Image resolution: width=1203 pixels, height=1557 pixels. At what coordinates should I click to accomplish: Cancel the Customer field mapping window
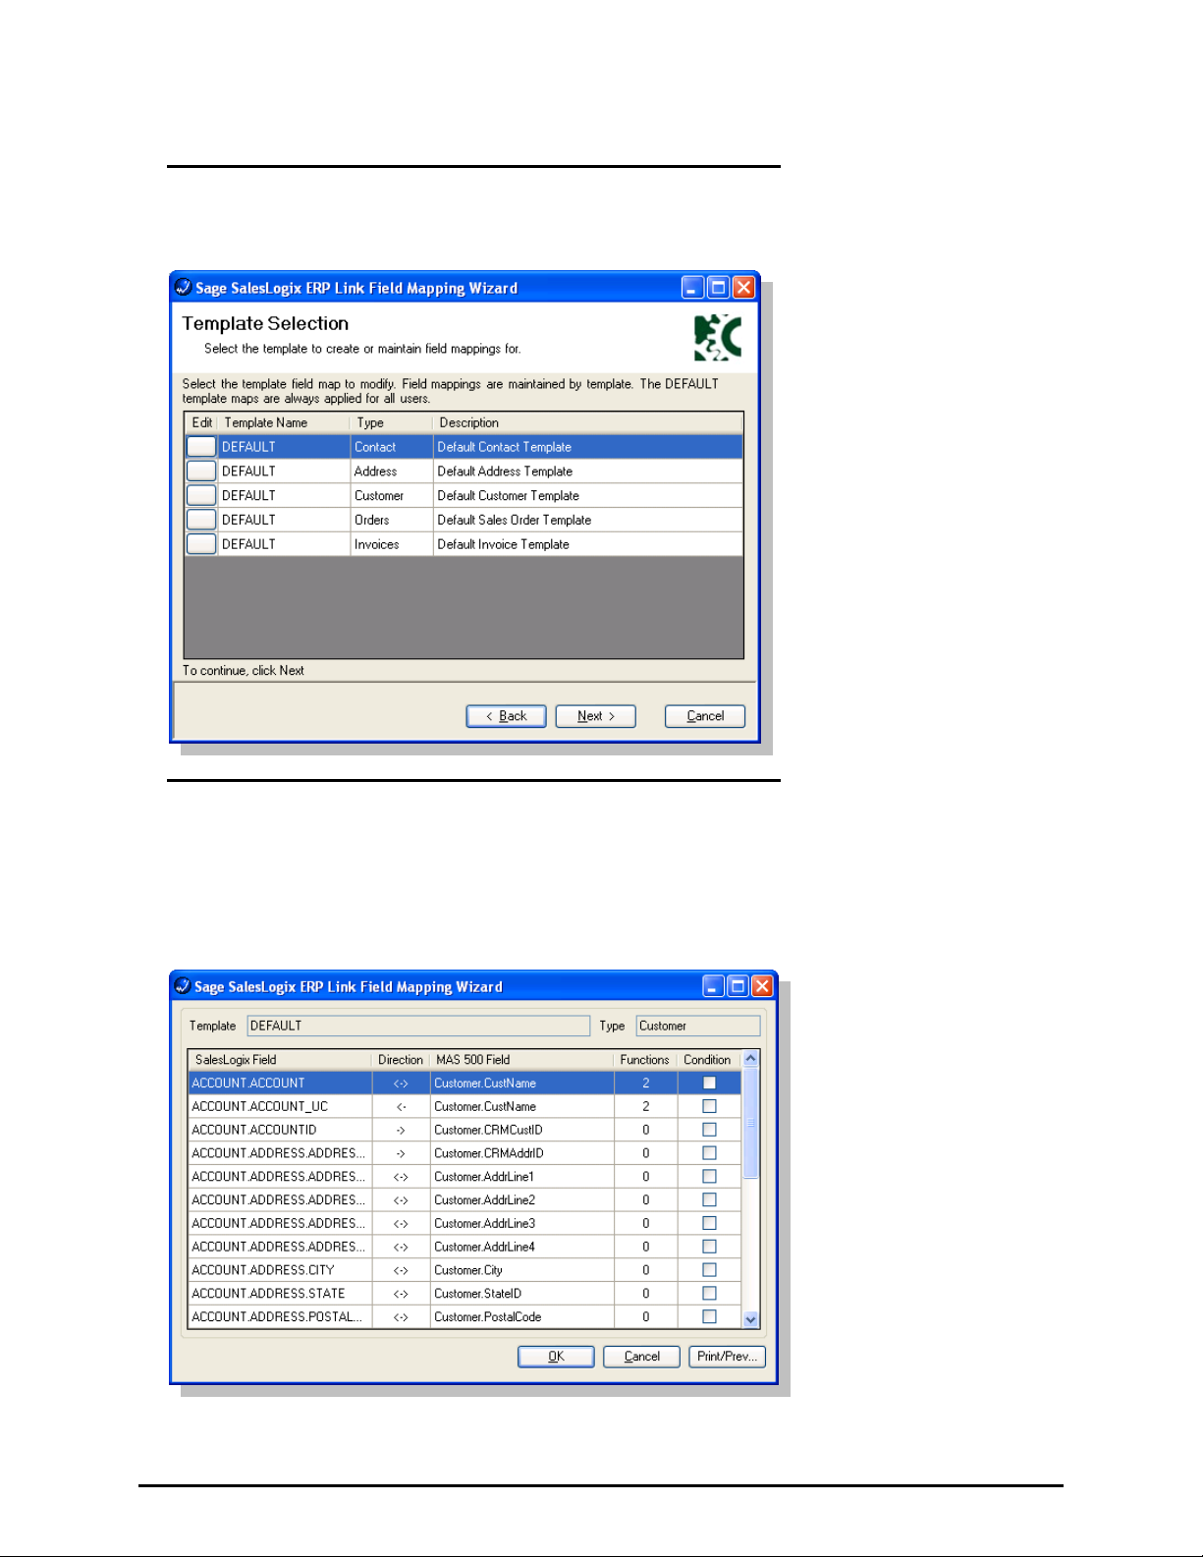click(x=641, y=1357)
